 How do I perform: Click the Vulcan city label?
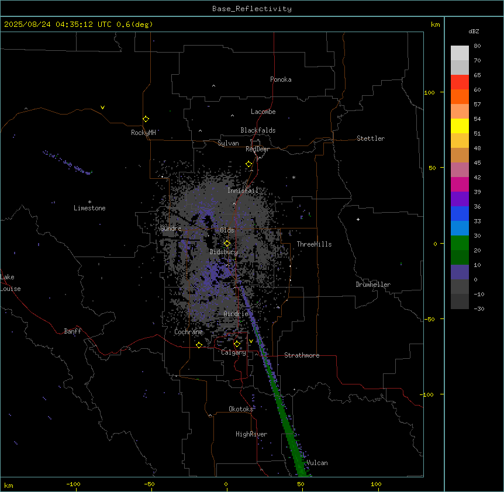[x=317, y=463]
